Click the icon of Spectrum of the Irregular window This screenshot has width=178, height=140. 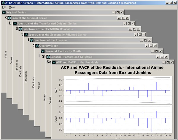tap(31, 40)
